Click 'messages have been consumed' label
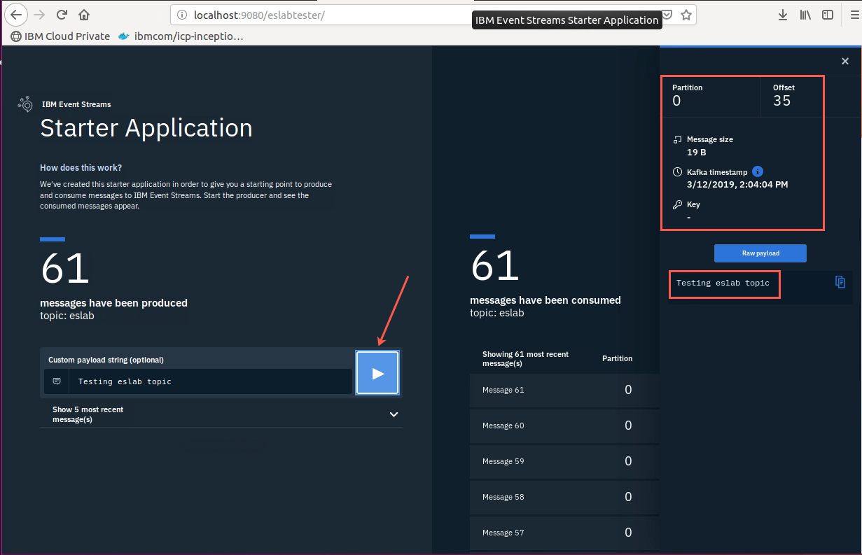Viewport: 862px width, 555px height. (x=545, y=300)
